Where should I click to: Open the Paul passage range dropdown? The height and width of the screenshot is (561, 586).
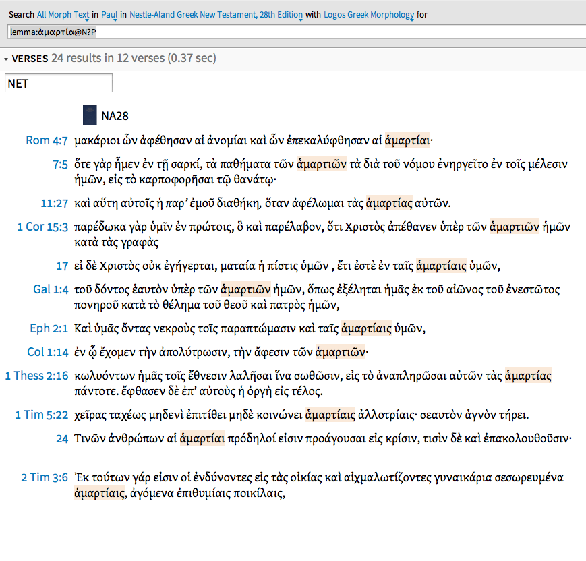(x=109, y=15)
